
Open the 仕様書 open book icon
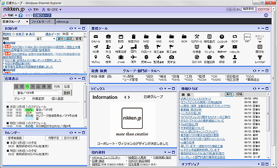coord(197,47)
